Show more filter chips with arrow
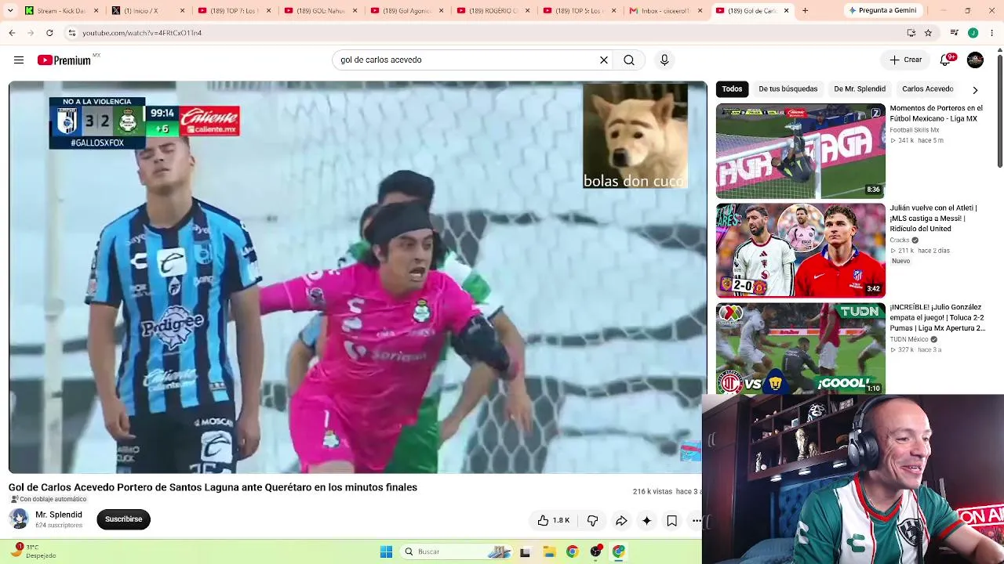The image size is (1004, 564). click(975, 89)
